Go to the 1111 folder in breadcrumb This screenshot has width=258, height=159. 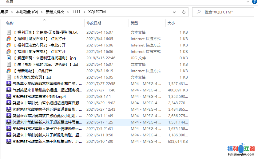point(76,12)
